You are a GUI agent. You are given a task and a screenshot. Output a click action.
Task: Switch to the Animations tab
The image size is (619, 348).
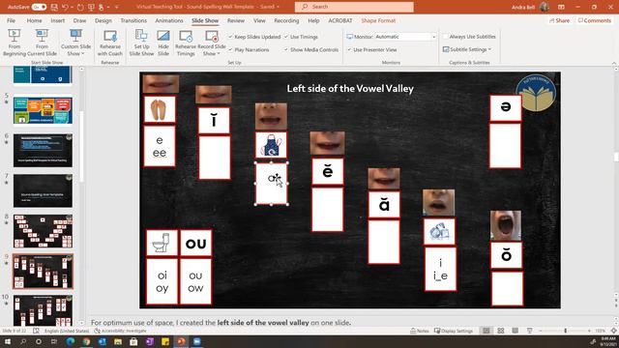coord(169,20)
